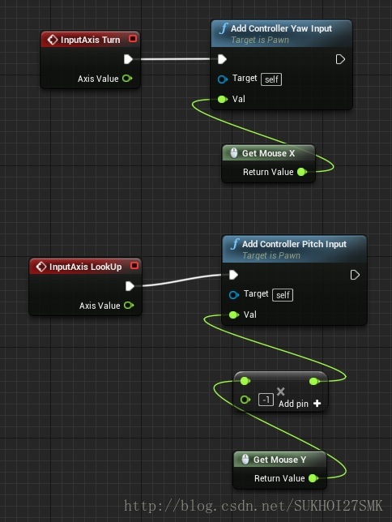Click the Axis Value pin on InputAxis LookUp
Screen dimensions: 392x522
point(129,306)
